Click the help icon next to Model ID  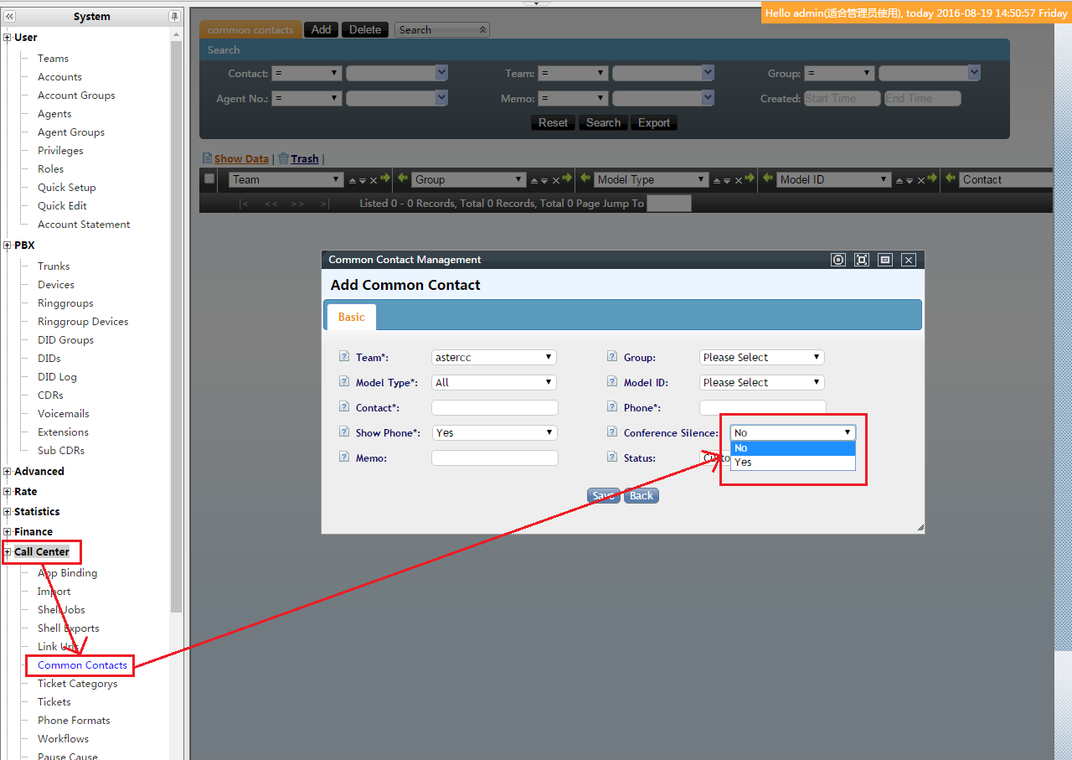click(x=611, y=382)
